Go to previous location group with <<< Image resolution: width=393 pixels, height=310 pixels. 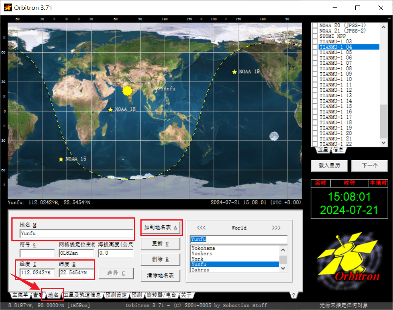[x=201, y=228]
